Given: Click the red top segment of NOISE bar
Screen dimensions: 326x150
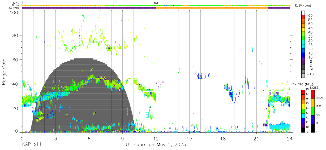Looking at the screenshot, I should pos(313,94).
